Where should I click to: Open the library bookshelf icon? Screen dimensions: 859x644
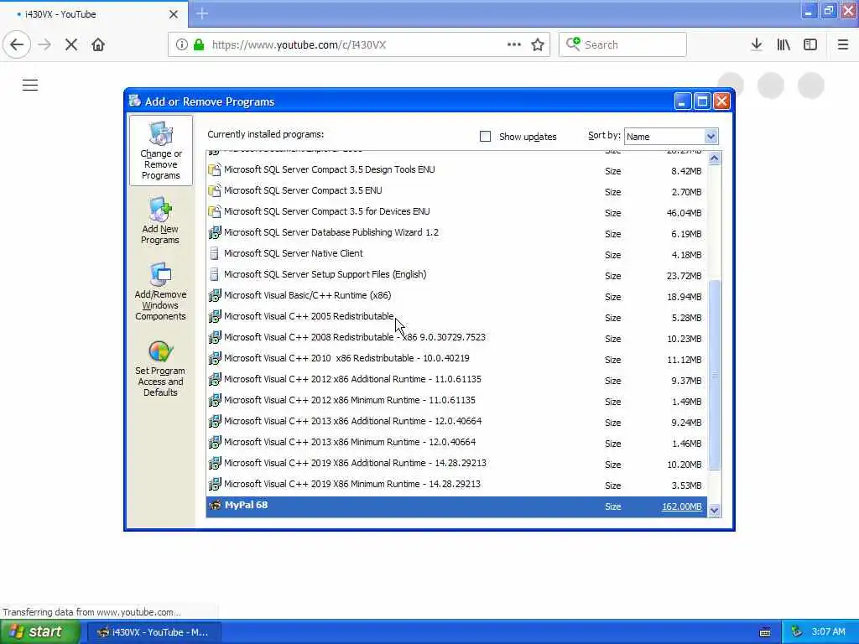point(784,44)
